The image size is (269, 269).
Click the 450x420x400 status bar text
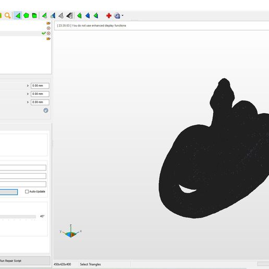click(62, 264)
